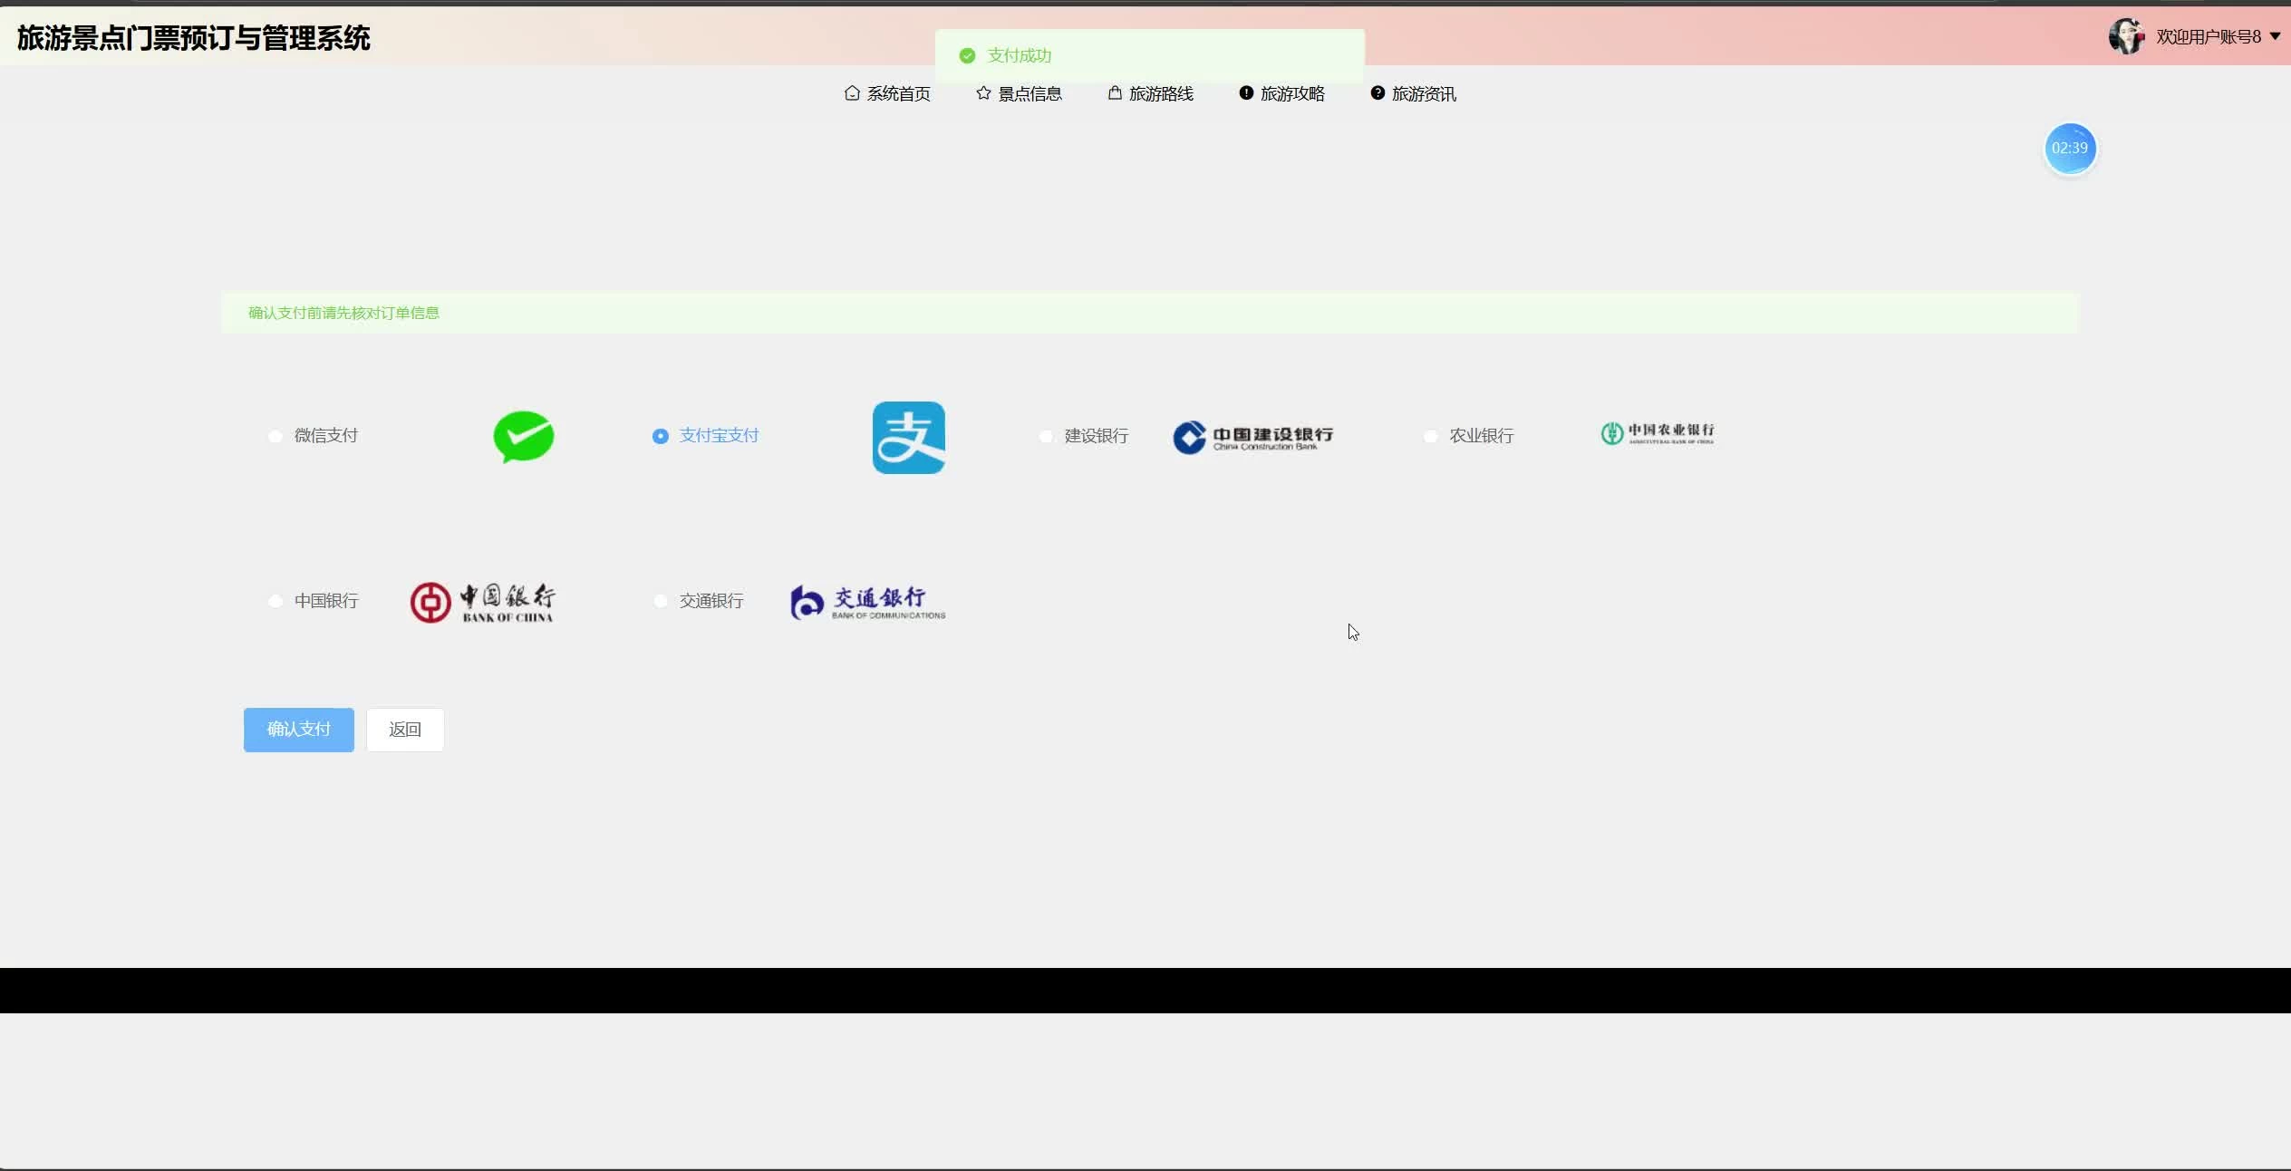The height and width of the screenshot is (1171, 2291).
Task: Click the user avatar picture
Action: click(2125, 37)
